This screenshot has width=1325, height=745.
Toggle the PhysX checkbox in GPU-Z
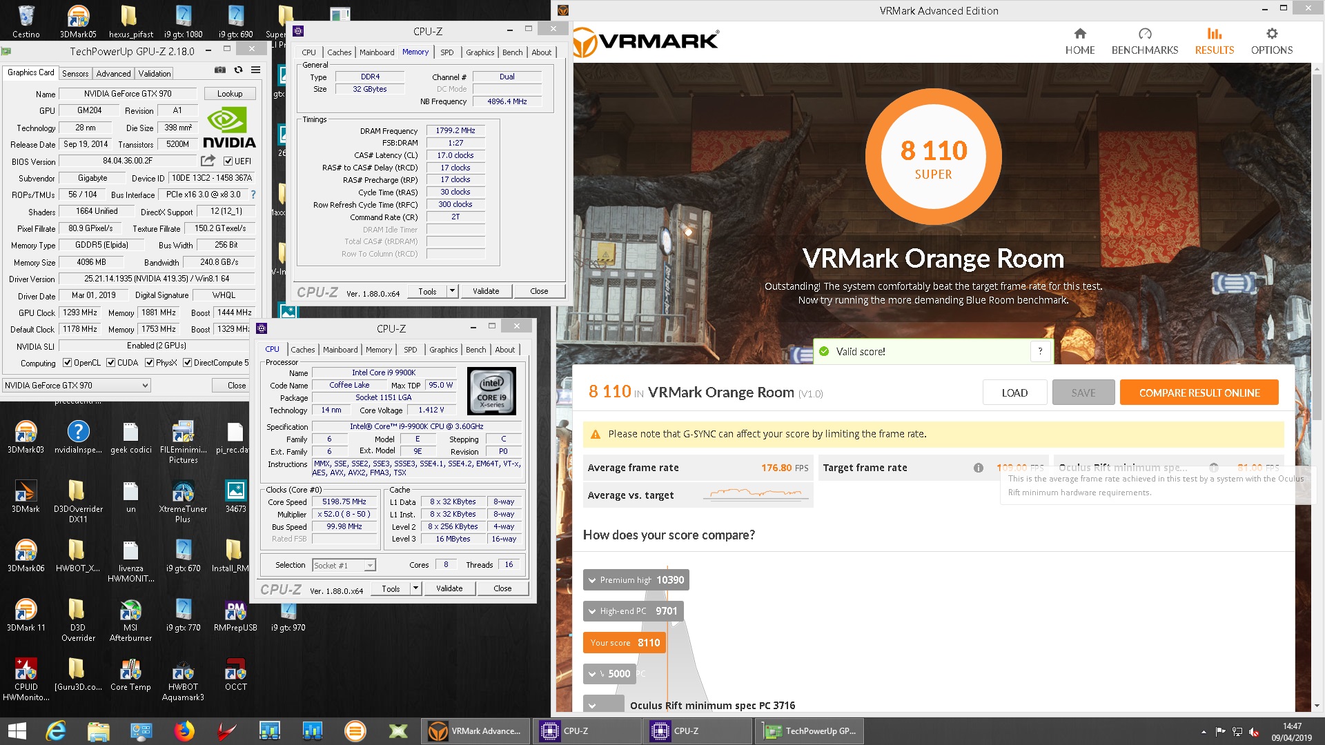point(149,363)
